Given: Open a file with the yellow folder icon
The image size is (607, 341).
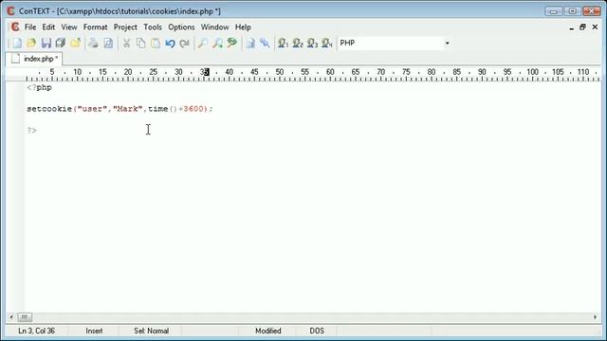Looking at the screenshot, I should [x=31, y=43].
